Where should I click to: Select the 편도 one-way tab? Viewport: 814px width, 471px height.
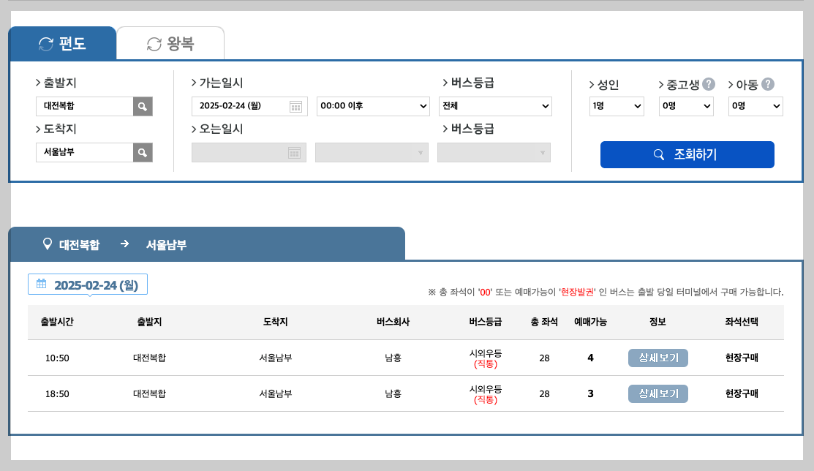(62, 42)
